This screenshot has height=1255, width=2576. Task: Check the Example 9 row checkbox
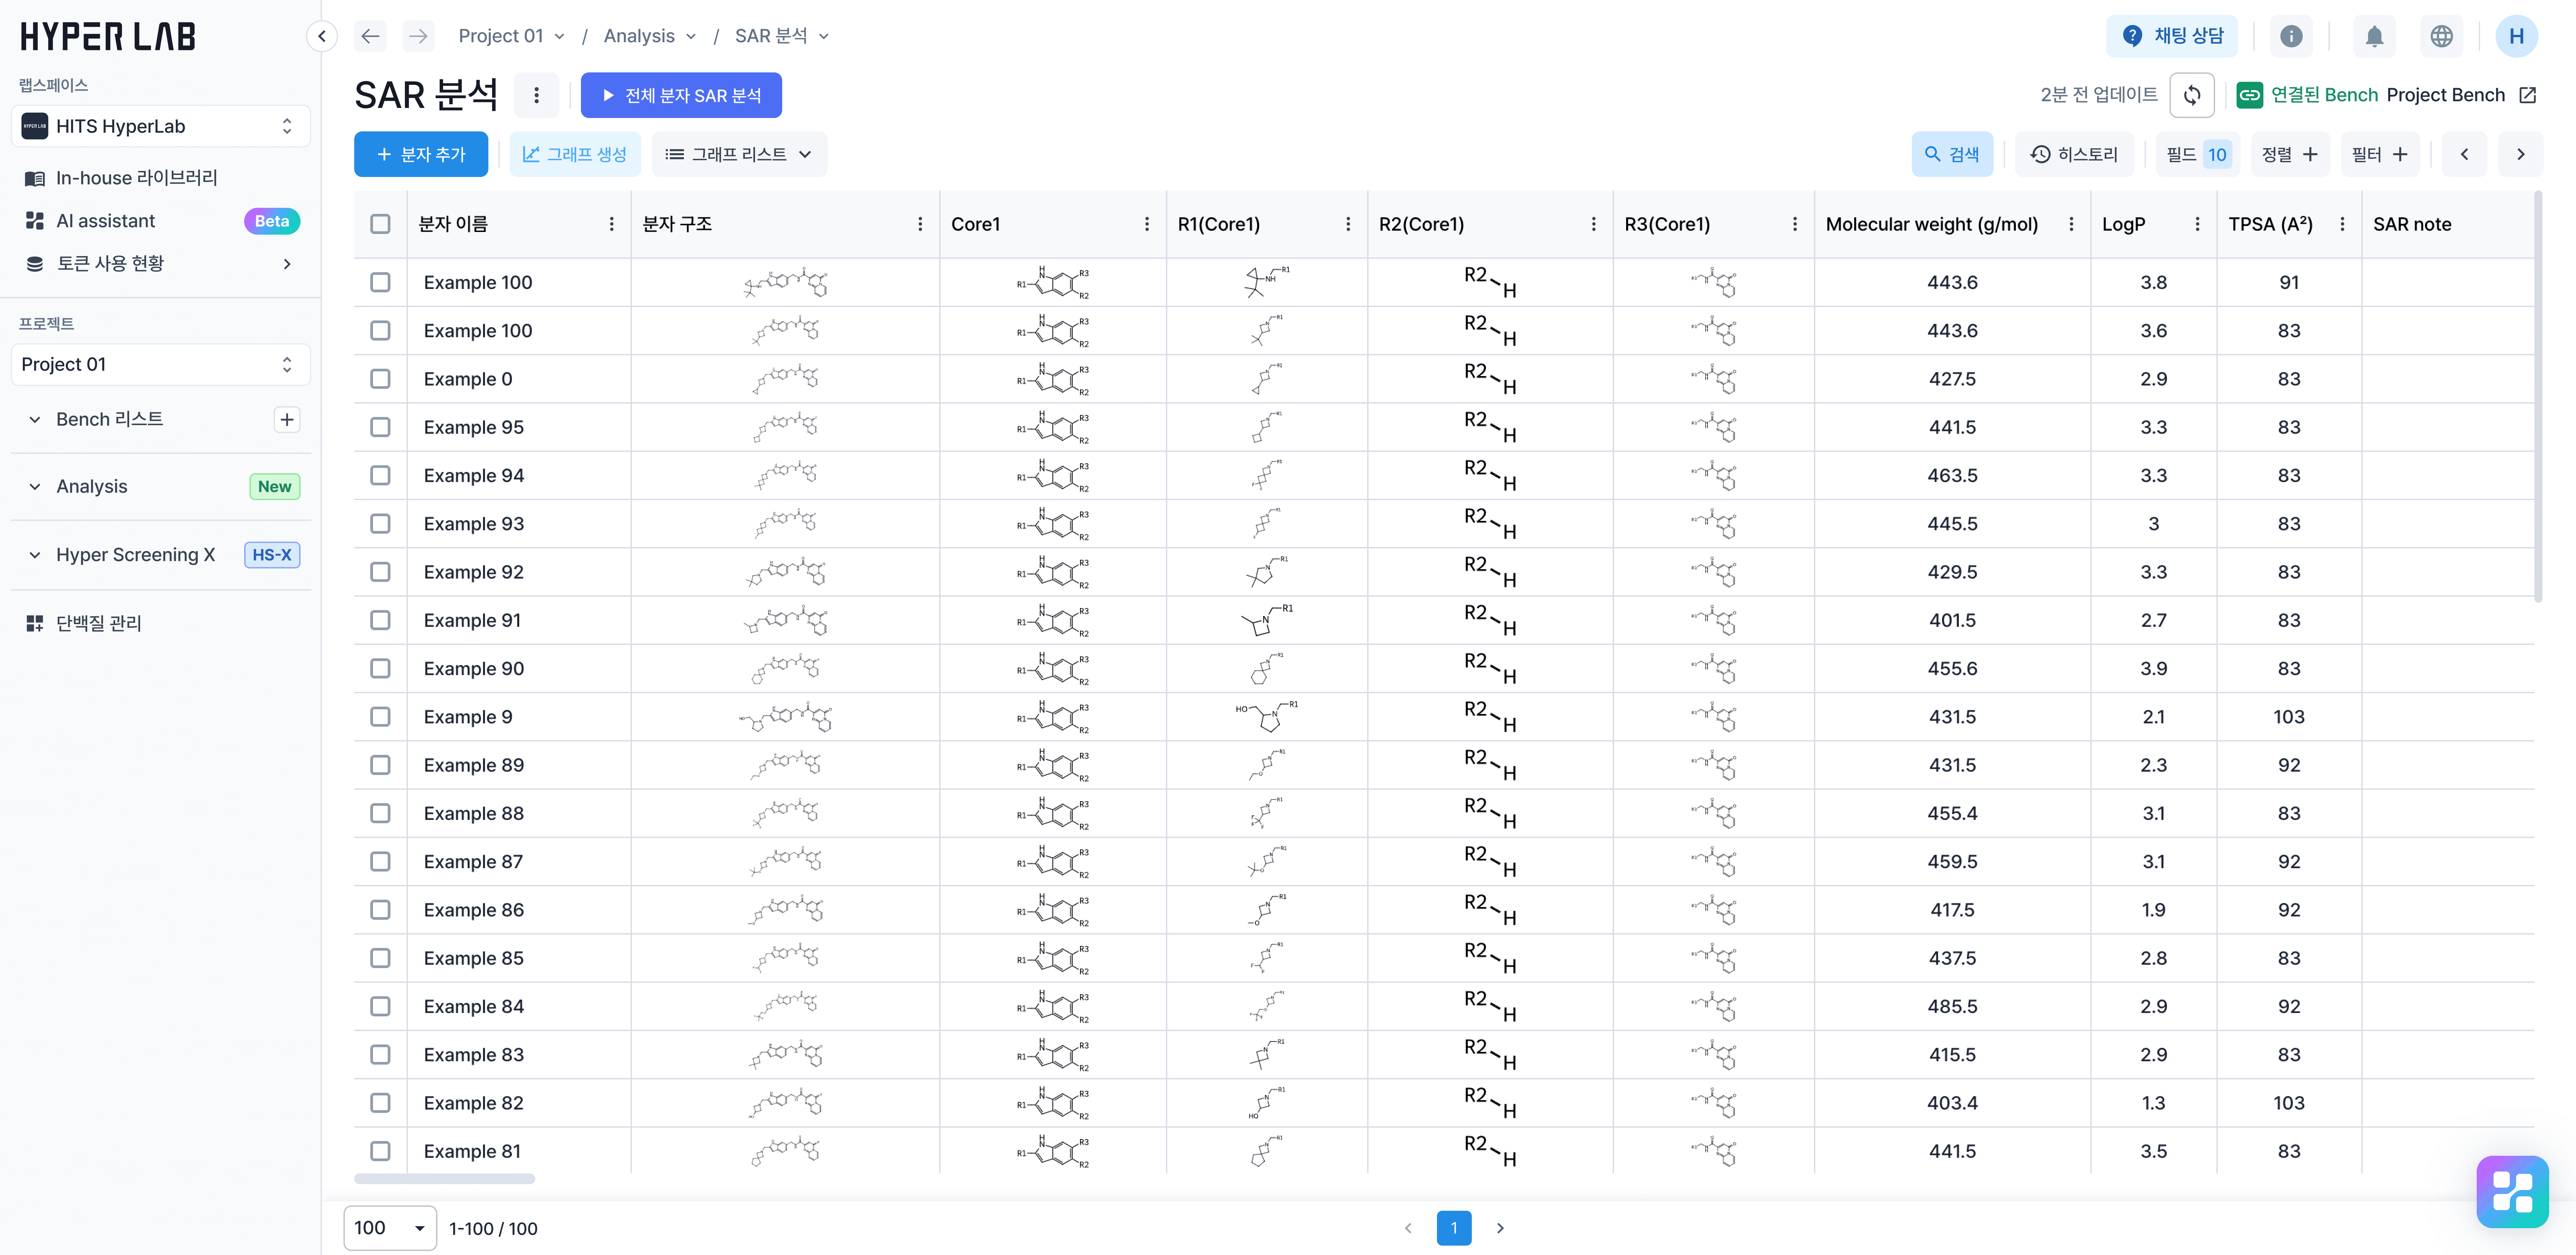coord(380,716)
